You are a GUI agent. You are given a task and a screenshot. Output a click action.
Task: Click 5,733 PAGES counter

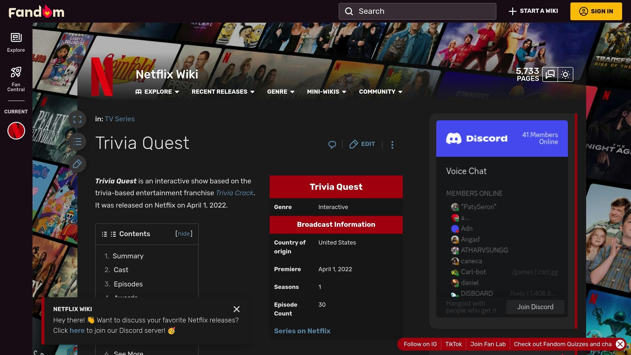tap(527, 75)
